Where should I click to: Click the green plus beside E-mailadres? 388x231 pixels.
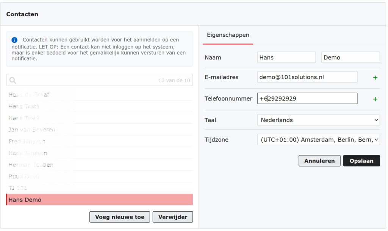point(375,78)
